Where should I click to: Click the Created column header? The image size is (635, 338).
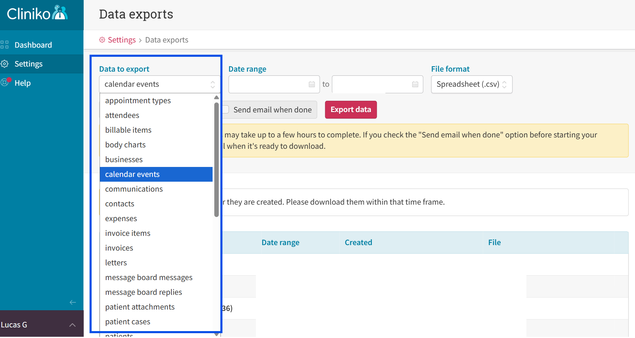359,242
